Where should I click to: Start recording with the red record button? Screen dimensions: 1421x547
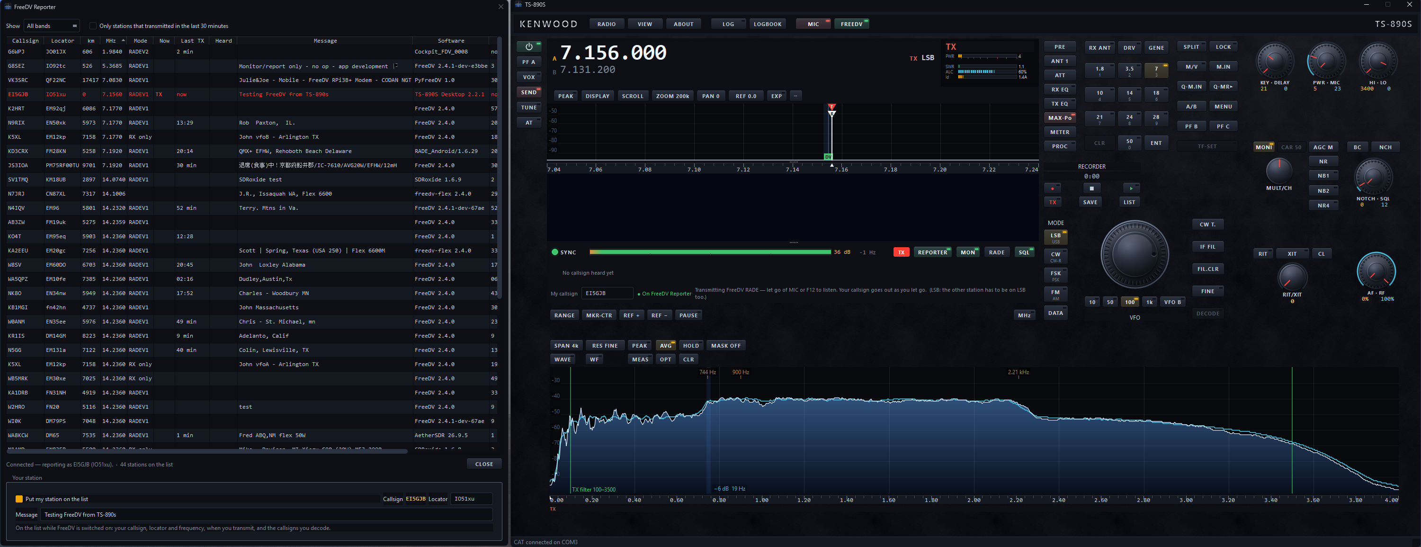pos(1053,188)
